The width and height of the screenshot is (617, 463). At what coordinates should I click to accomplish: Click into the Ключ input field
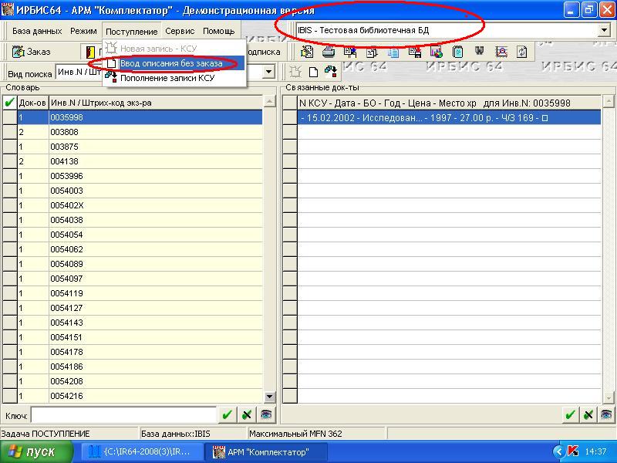point(123,416)
